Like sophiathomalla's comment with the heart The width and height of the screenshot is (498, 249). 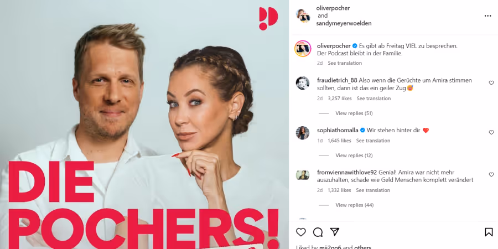coord(491,132)
